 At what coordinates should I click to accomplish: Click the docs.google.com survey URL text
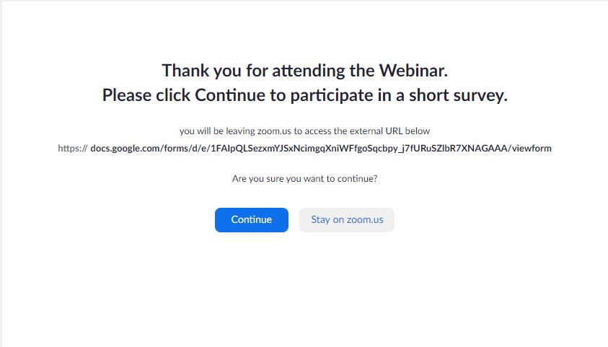321,148
